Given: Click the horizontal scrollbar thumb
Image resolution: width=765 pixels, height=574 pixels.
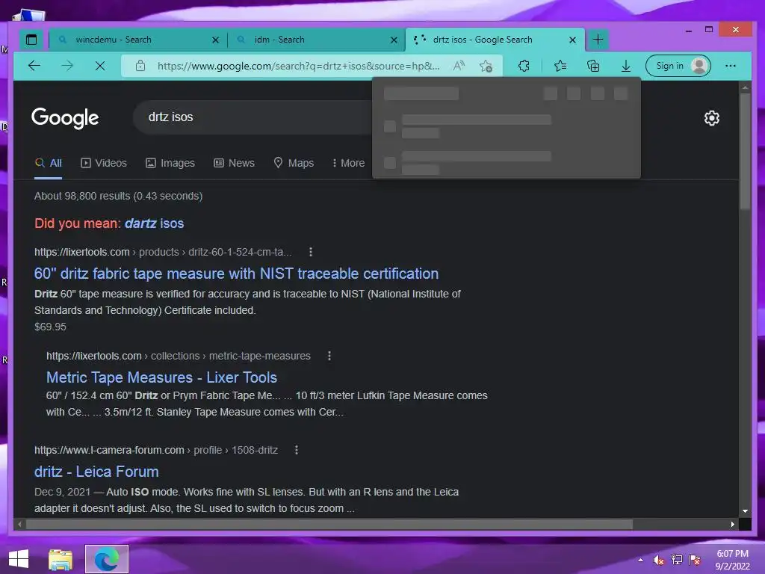Looking at the screenshot, I should tap(329, 524).
